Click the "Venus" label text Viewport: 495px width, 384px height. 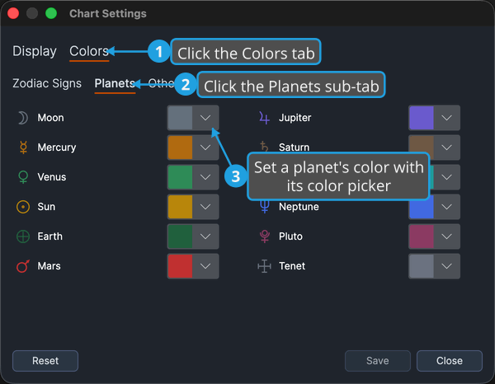pyautogui.click(x=52, y=177)
